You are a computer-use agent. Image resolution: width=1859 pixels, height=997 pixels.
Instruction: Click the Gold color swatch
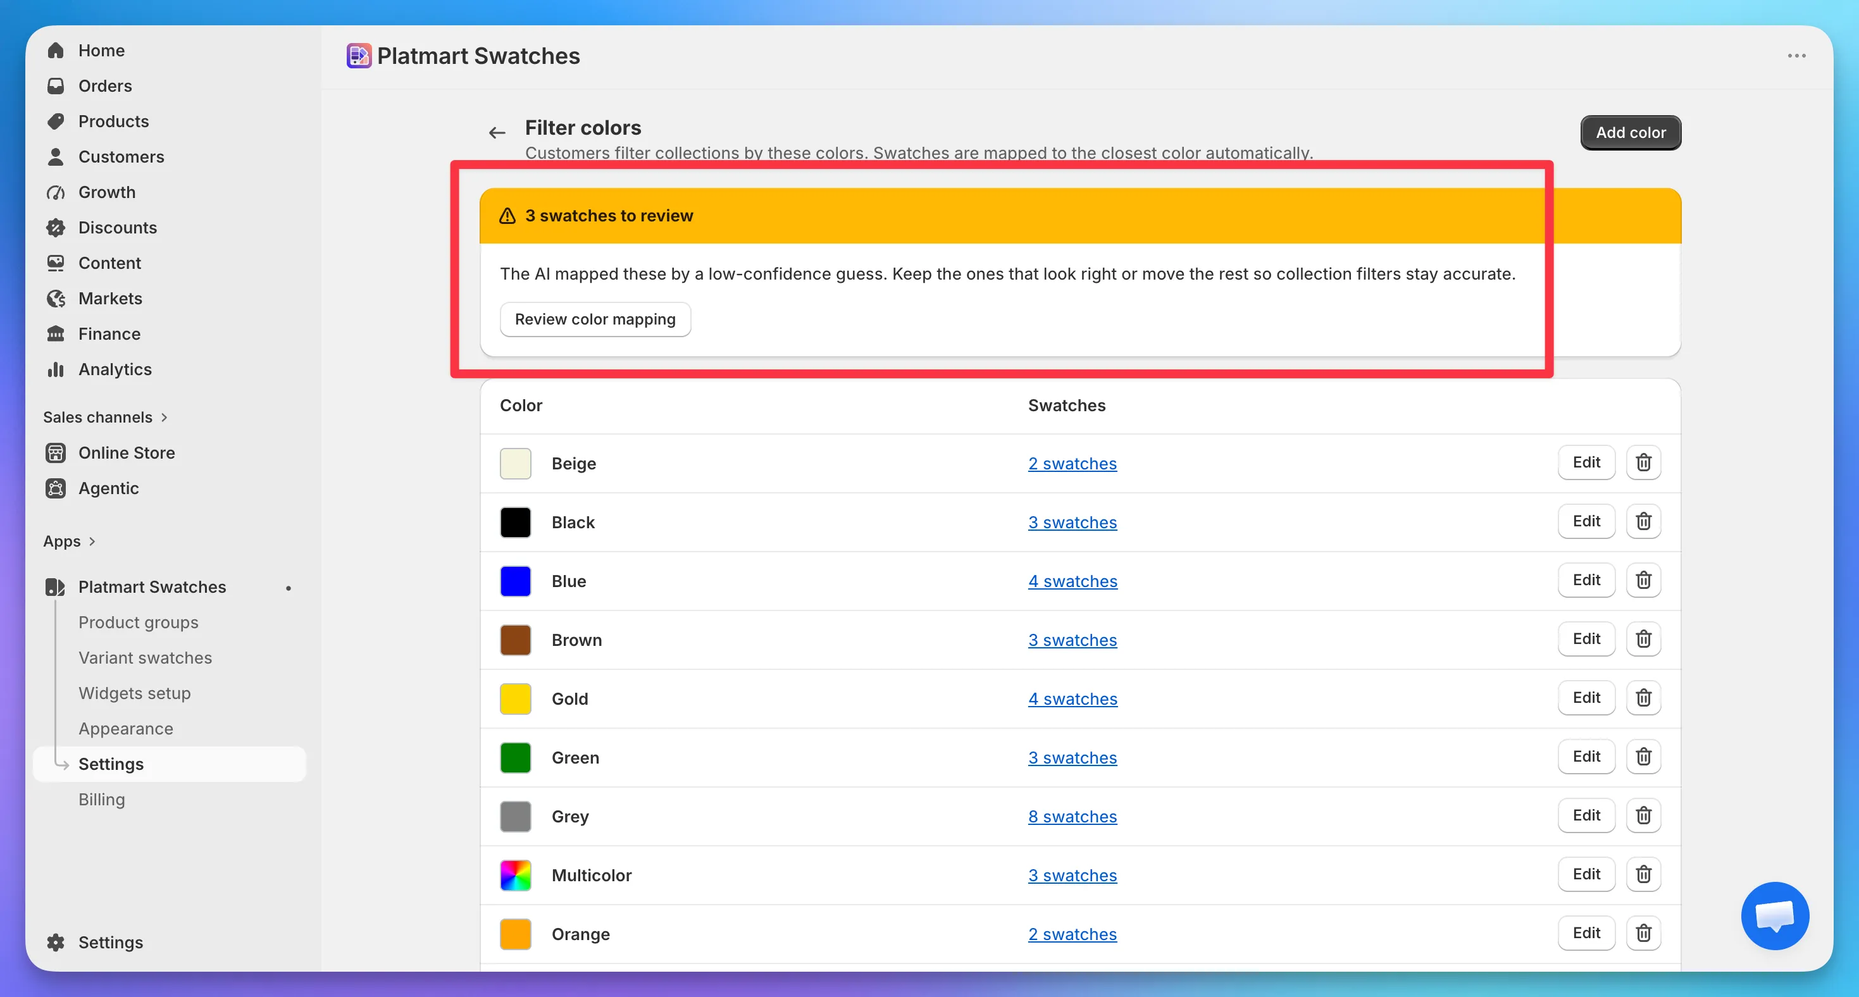515,698
